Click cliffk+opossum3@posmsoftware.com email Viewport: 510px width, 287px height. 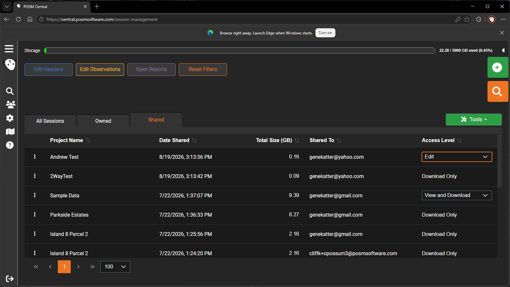(x=353, y=254)
